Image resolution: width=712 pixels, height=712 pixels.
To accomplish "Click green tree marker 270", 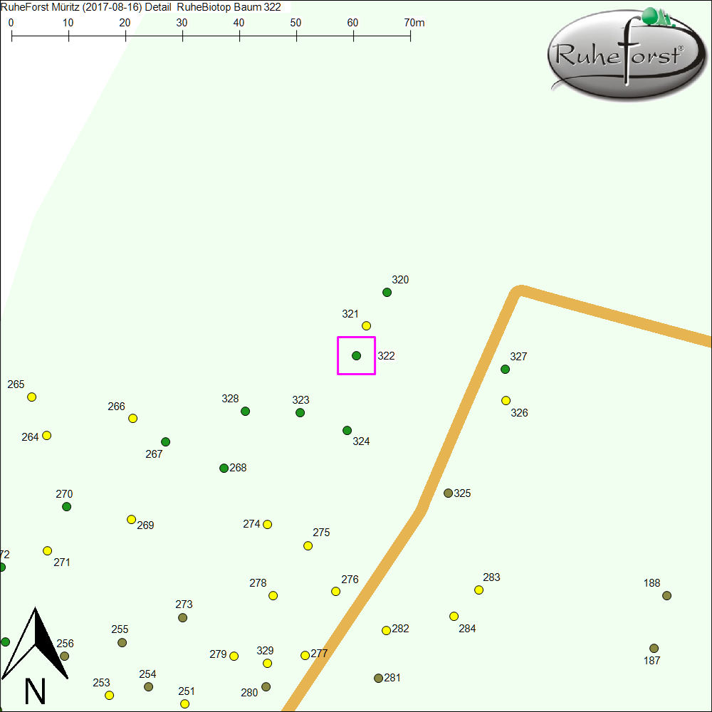I will [66, 506].
